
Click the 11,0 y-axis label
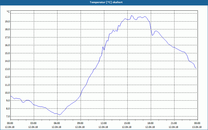click(x=7, y=85)
